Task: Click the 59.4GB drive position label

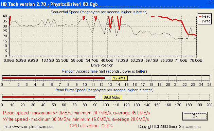Action: pos(151,60)
